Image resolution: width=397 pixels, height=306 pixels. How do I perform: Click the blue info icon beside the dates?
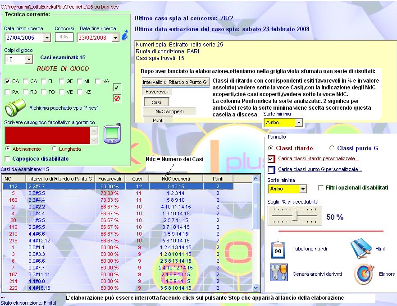pyautogui.click(x=125, y=35)
